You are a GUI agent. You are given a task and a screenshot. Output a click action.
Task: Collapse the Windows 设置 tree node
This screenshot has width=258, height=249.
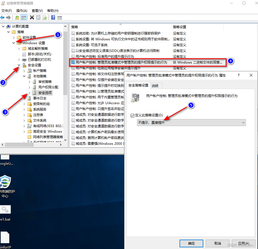tap(14, 43)
